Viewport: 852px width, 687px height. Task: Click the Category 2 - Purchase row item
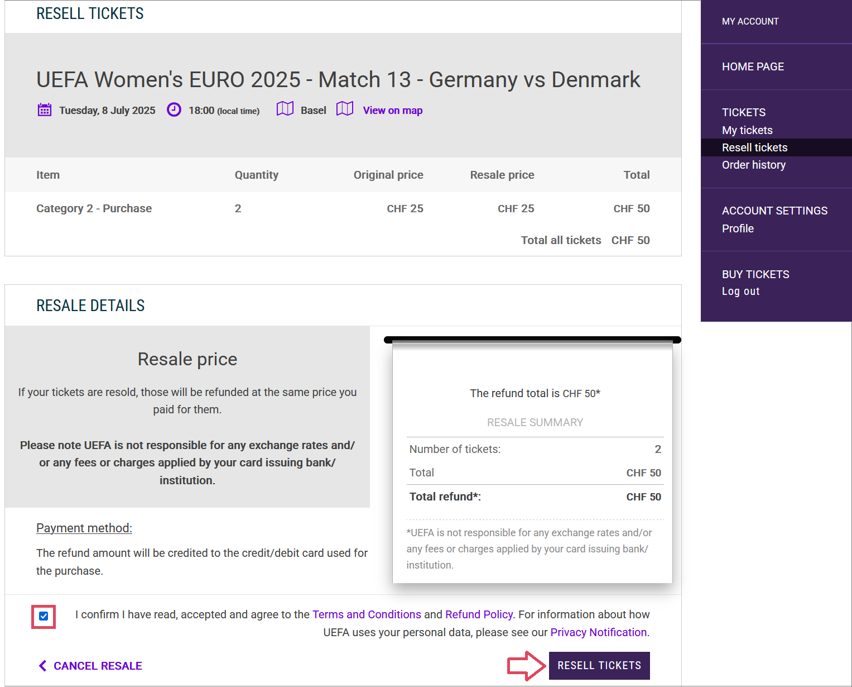94,208
